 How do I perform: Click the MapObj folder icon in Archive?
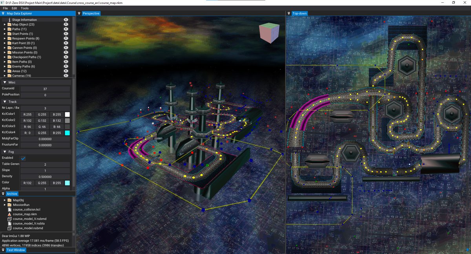pyautogui.click(x=9, y=200)
